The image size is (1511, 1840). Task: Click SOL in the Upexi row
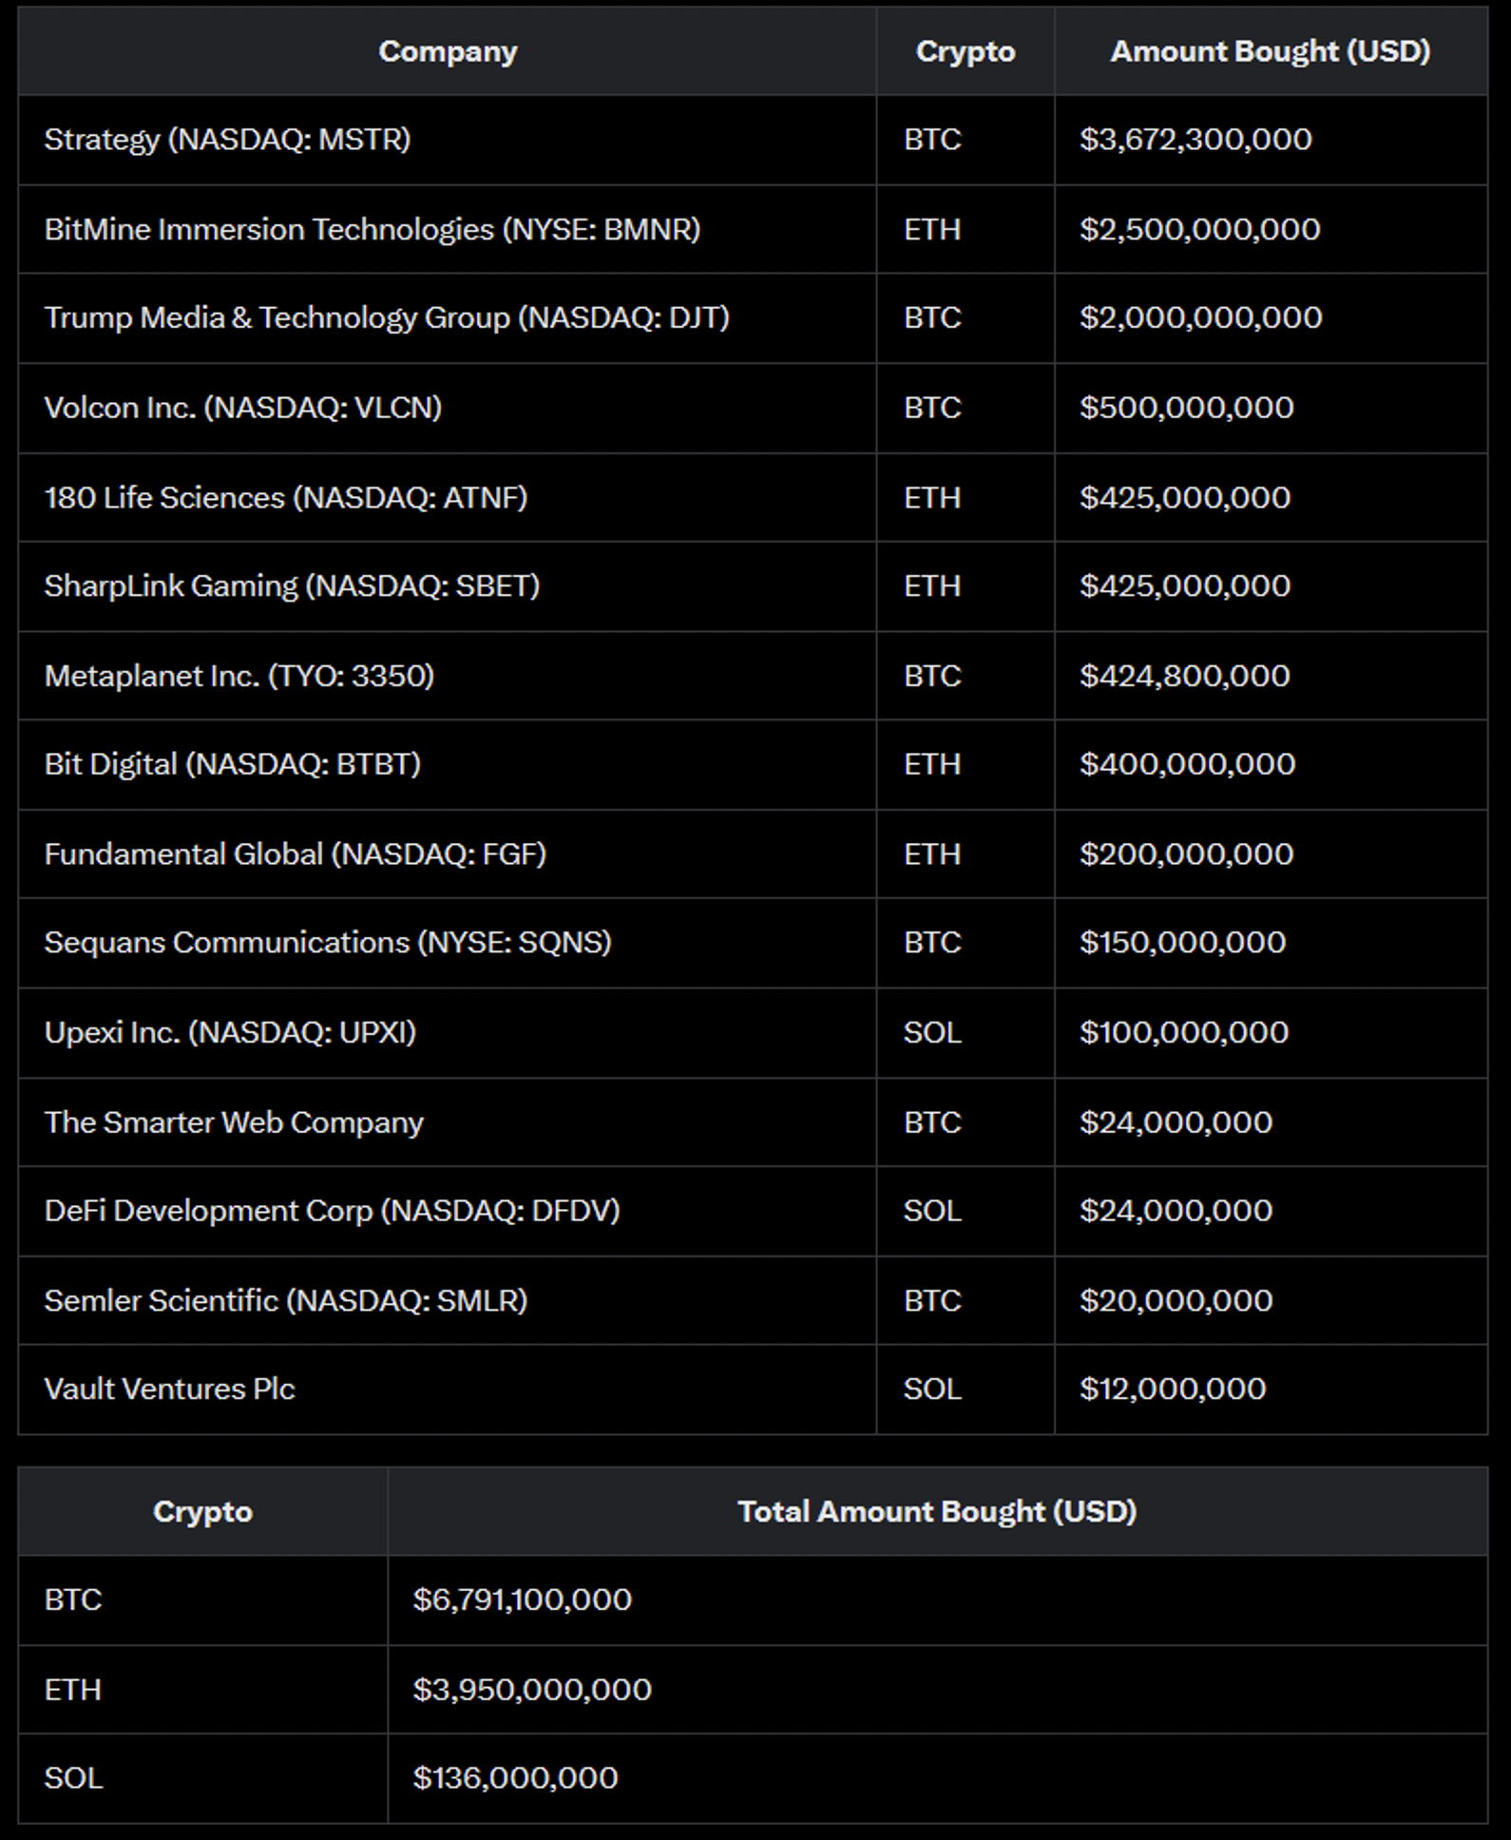click(932, 1032)
